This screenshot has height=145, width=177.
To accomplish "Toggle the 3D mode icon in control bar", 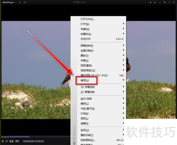I will coord(11,141).
